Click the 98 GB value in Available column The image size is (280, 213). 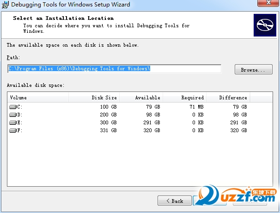coord(153,115)
